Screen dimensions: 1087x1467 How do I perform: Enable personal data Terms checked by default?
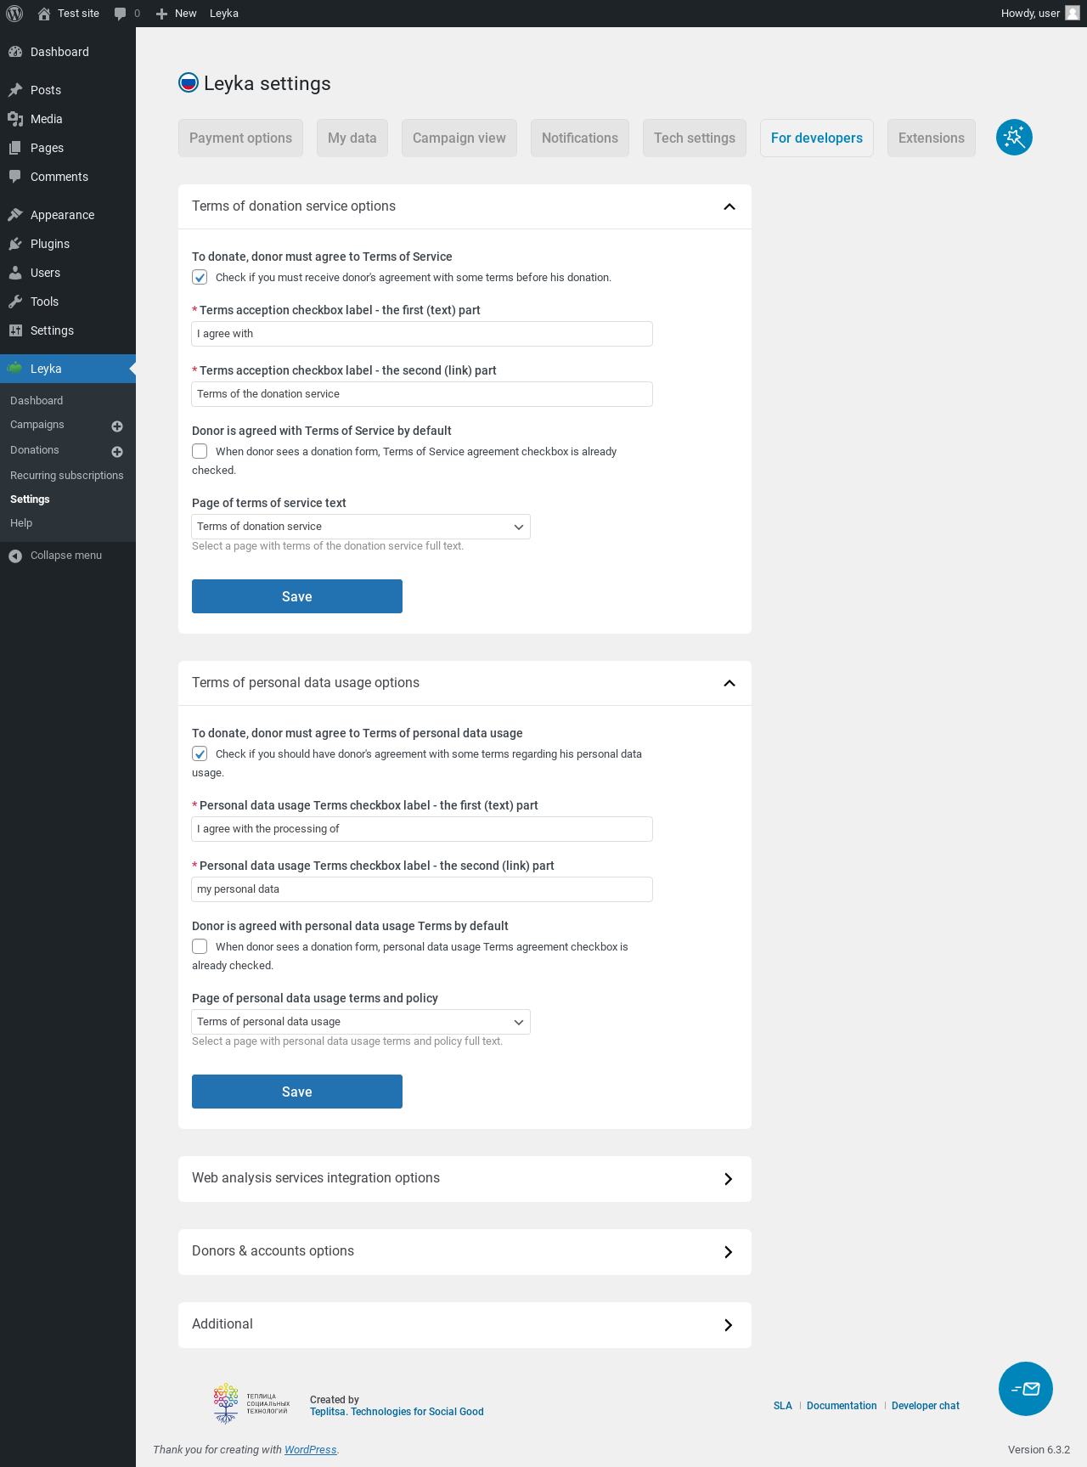click(x=200, y=946)
